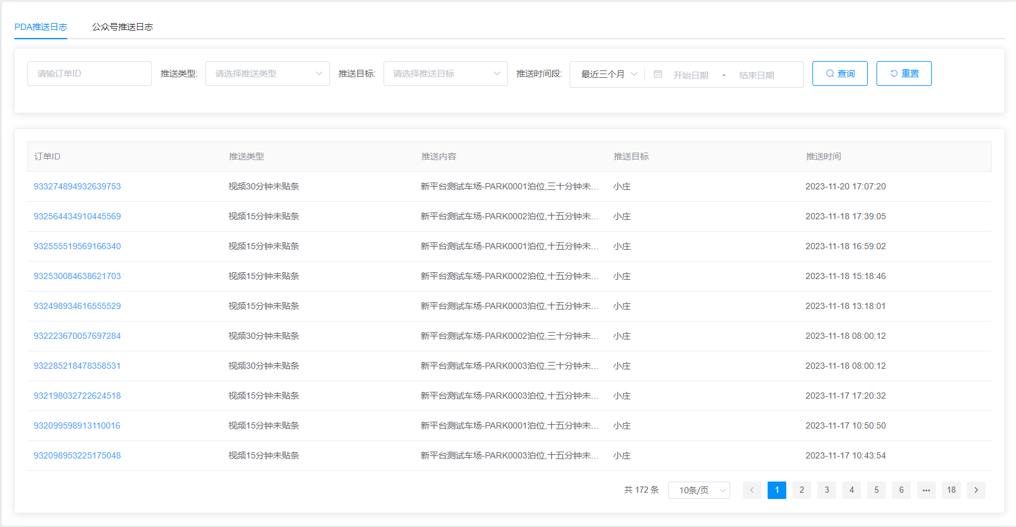This screenshot has width=1016, height=527.
Task: Open the 推送目标 dropdown
Action: [445, 74]
